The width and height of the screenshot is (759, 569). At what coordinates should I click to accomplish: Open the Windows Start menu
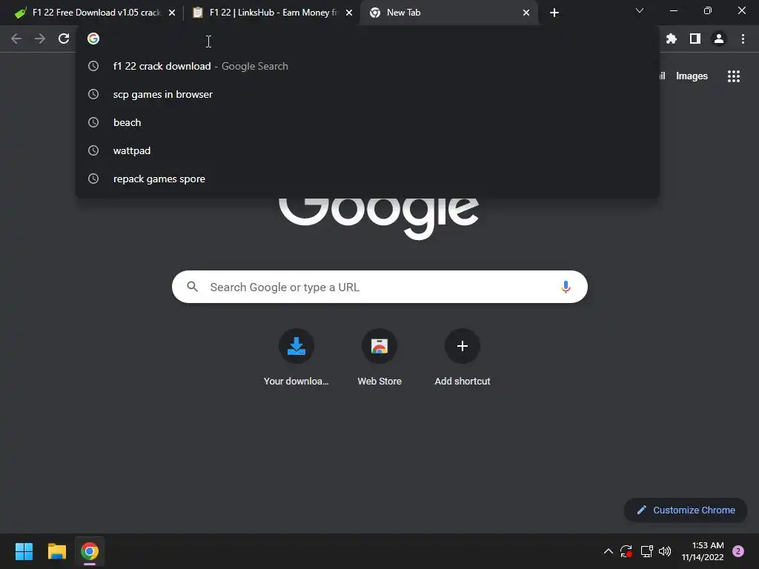(24, 551)
